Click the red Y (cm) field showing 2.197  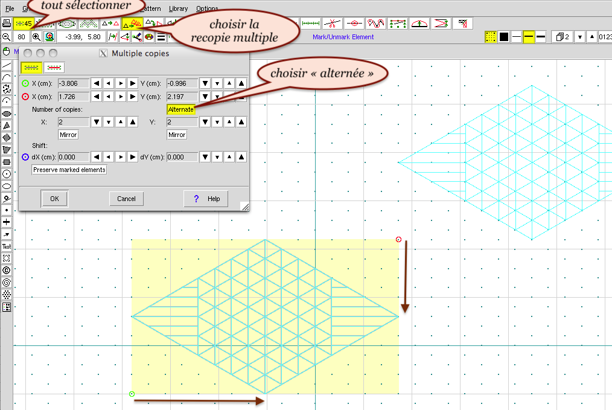pos(182,97)
